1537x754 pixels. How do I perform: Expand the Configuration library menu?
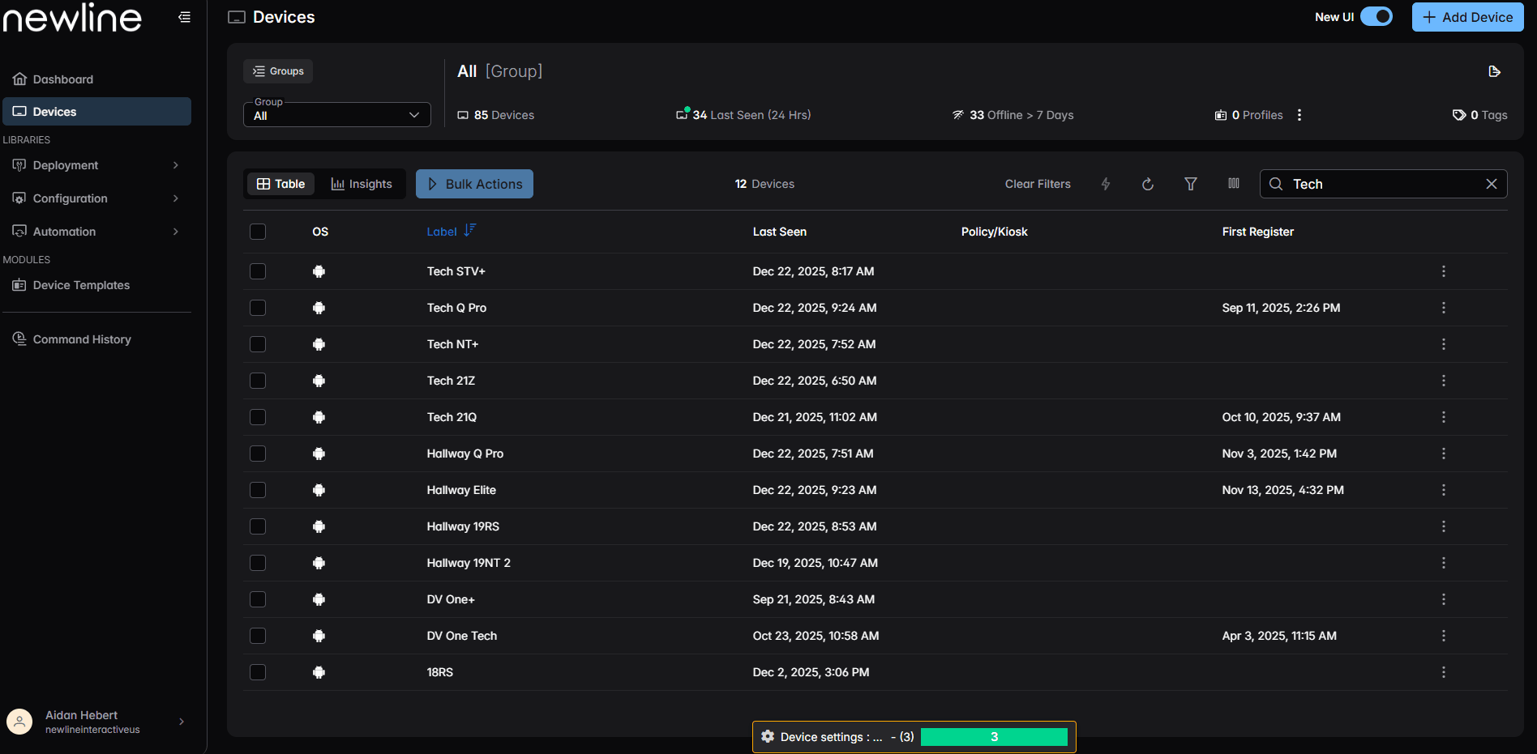click(x=96, y=198)
